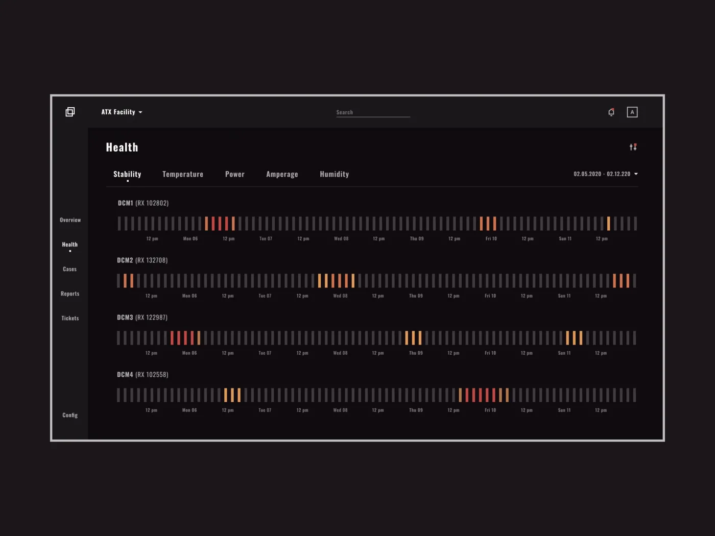Click 'Sun 11' label under DCM1
This screenshot has width=715, height=536.
pos(565,239)
